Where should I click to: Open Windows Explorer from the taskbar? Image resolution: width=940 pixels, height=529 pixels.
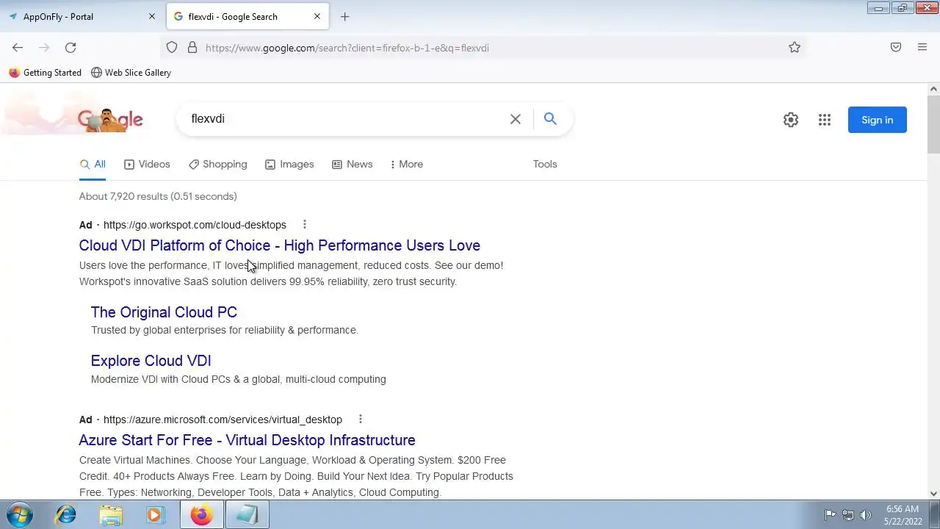coord(111,515)
